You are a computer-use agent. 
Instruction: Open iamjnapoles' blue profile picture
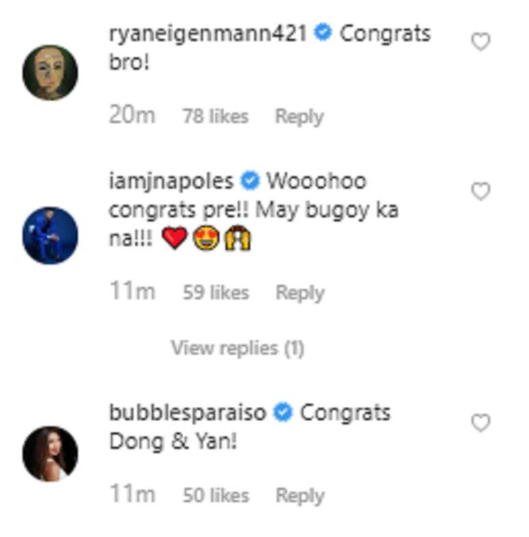[x=50, y=235]
